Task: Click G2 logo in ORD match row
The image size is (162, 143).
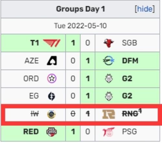Action: [x=109, y=78]
